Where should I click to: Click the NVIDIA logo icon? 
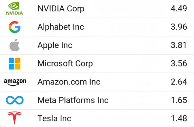coord(14,8)
